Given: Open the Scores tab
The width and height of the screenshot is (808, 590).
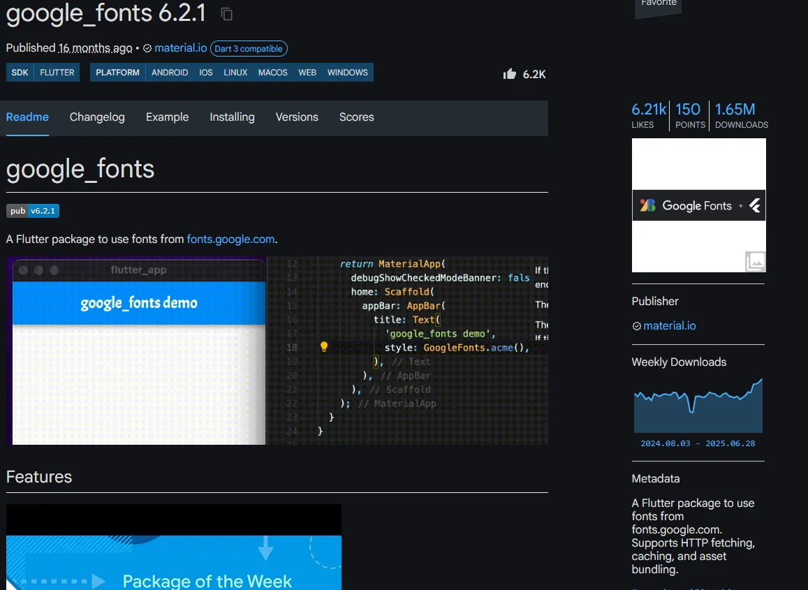Looking at the screenshot, I should click(x=357, y=117).
